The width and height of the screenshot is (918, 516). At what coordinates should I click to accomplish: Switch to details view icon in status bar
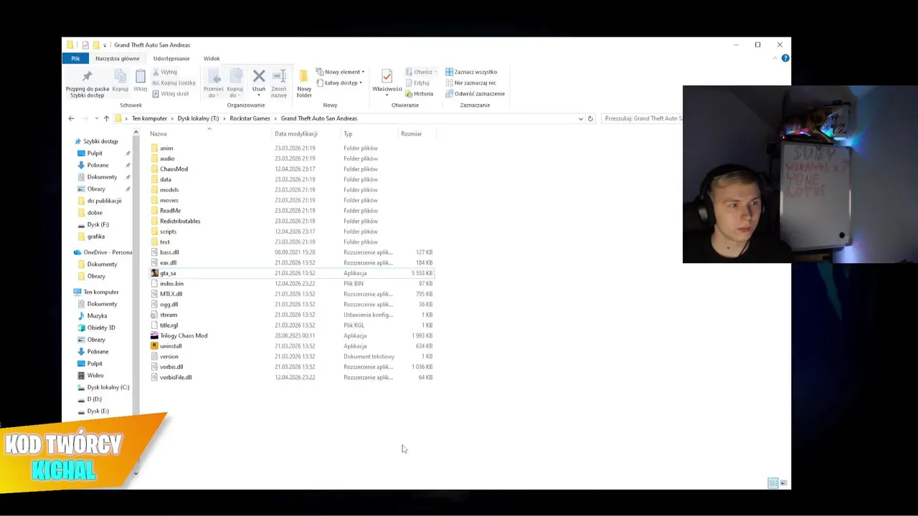pos(772,483)
